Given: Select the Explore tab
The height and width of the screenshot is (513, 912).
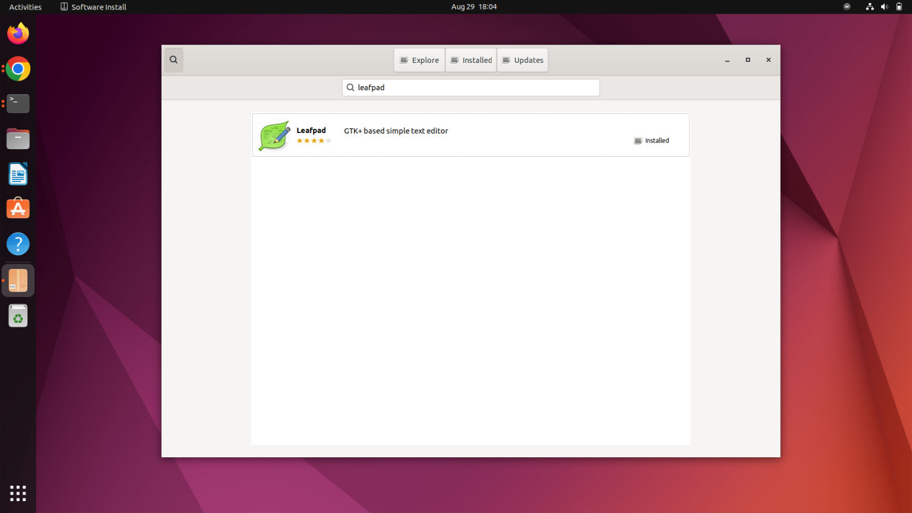Looking at the screenshot, I should [419, 59].
